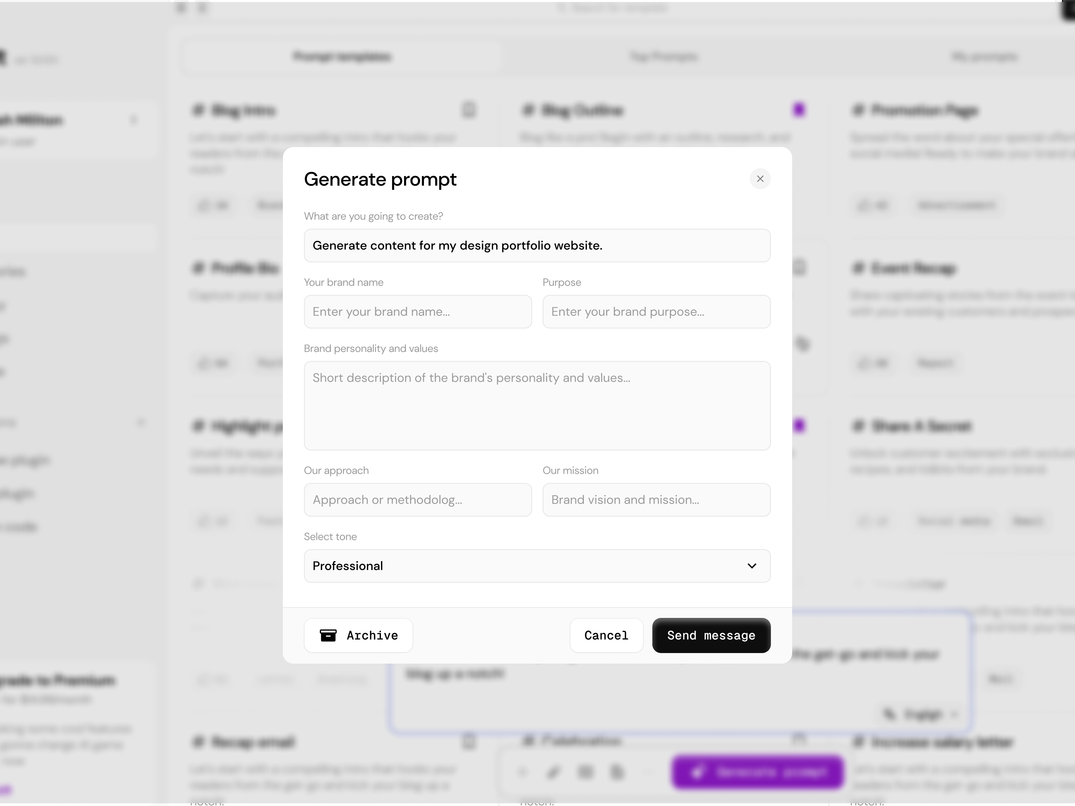Click the copy icon on the Recap email card

[469, 742]
